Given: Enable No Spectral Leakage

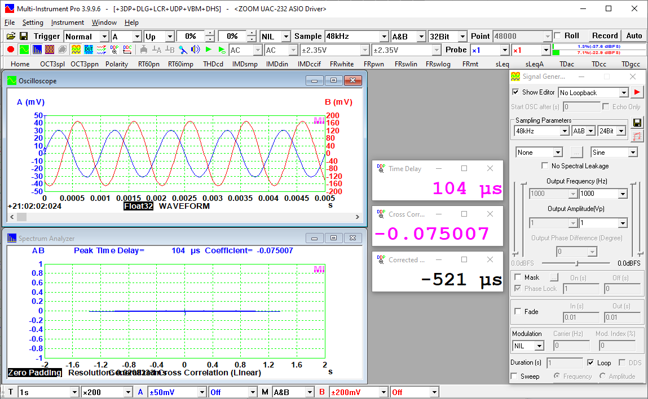Looking at the screenshot, I should tap(545, 165).
